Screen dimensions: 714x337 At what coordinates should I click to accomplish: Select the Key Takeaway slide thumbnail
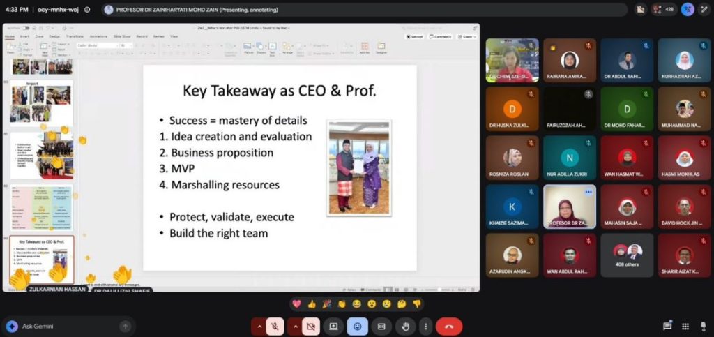click(41, 260)
